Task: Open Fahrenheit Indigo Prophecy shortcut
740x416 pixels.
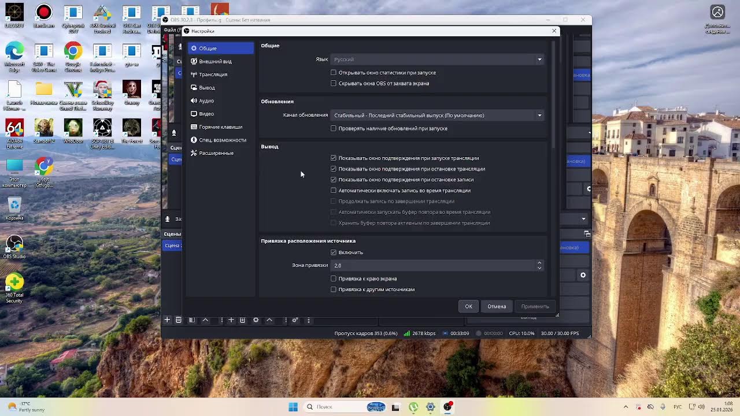Action: [102, 58]
